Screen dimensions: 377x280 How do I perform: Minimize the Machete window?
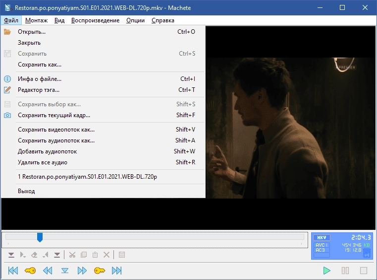pyautogui.click(x=320, y=8)
